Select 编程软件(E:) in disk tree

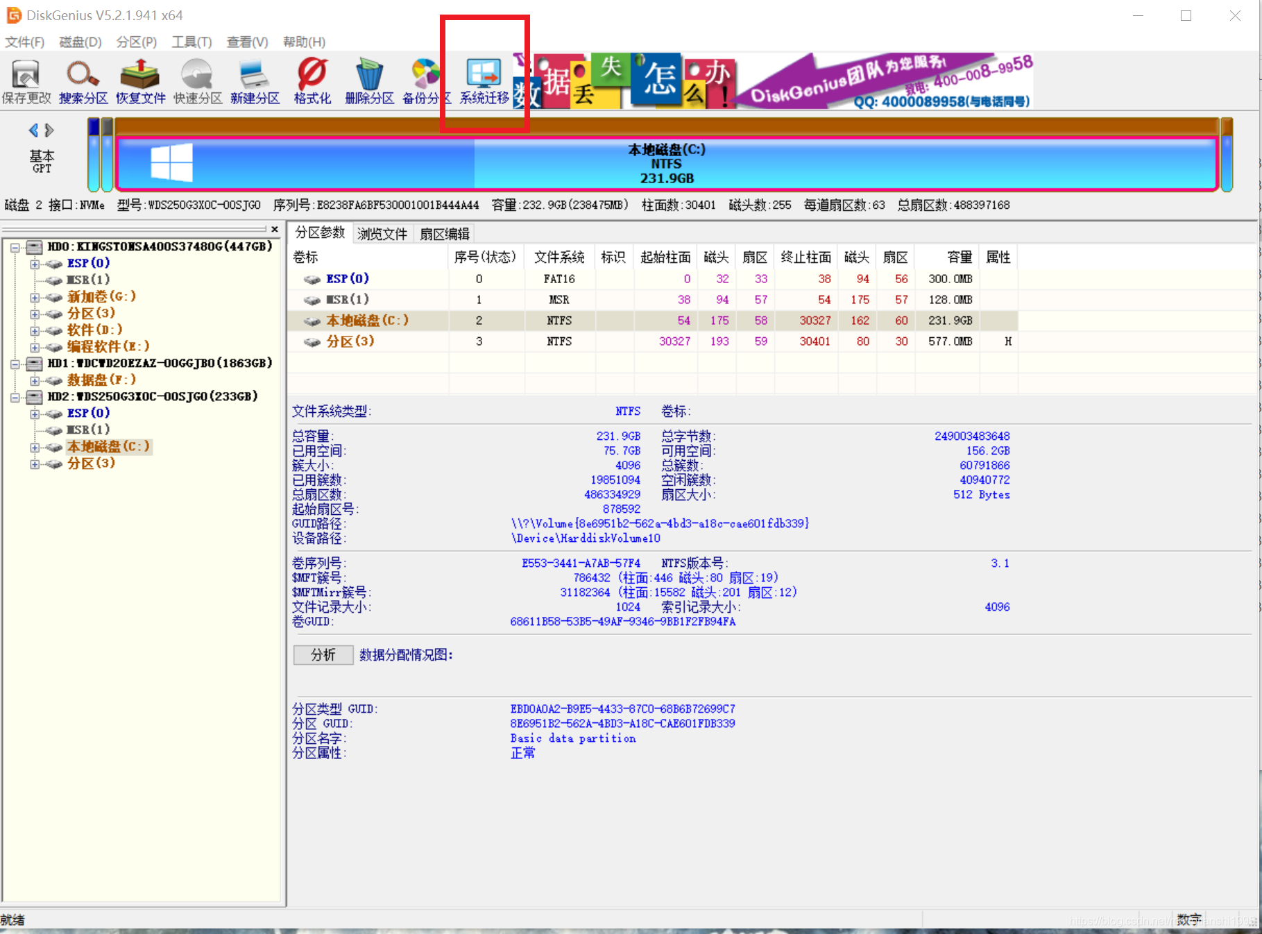108,347
